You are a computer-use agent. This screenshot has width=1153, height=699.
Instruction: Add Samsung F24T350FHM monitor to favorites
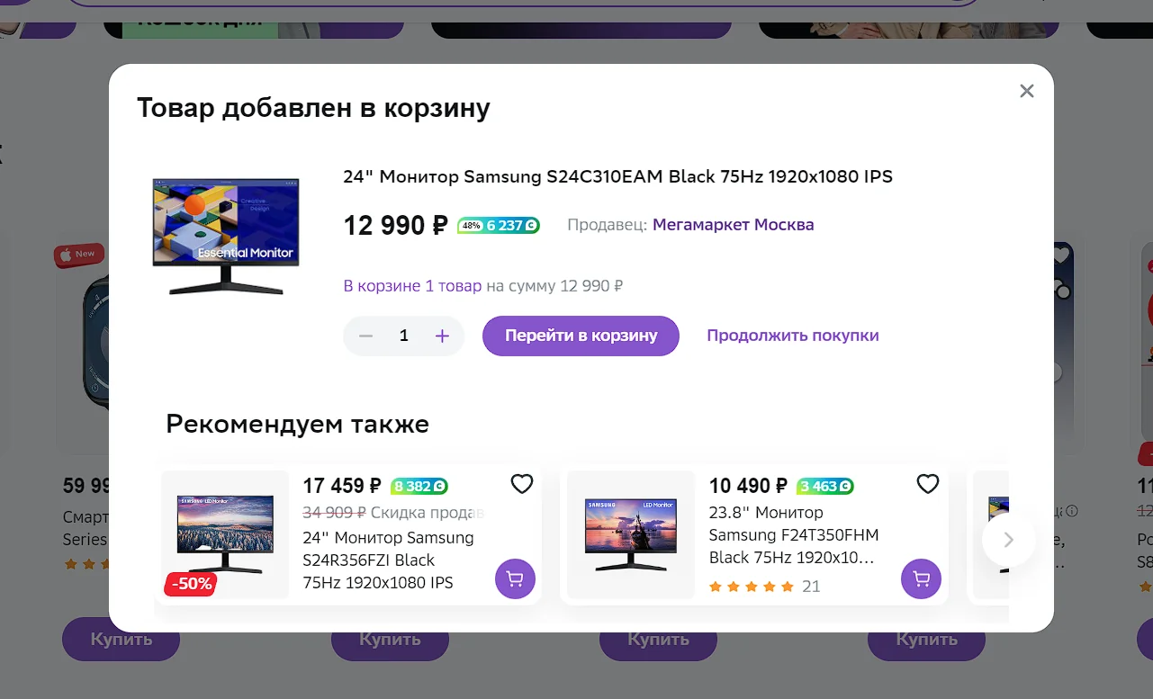(928, 484)
